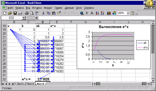This screenshot has height=91, width=156.
Task: Open the Undo history dropdown arrow
Action: [69, 13]
